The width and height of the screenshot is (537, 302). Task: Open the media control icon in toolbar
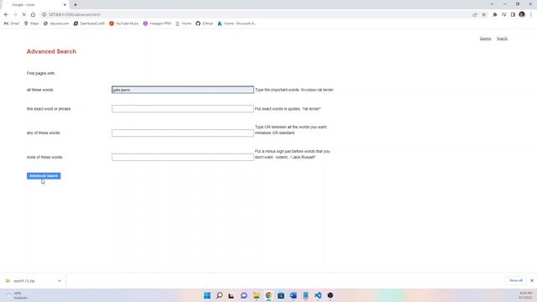coord(503,15)
